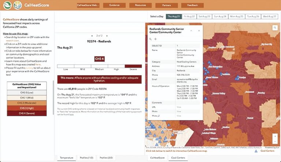
Task: Click the 'Thu Aug 21' date heading in panel
Action: coord(65,47)
